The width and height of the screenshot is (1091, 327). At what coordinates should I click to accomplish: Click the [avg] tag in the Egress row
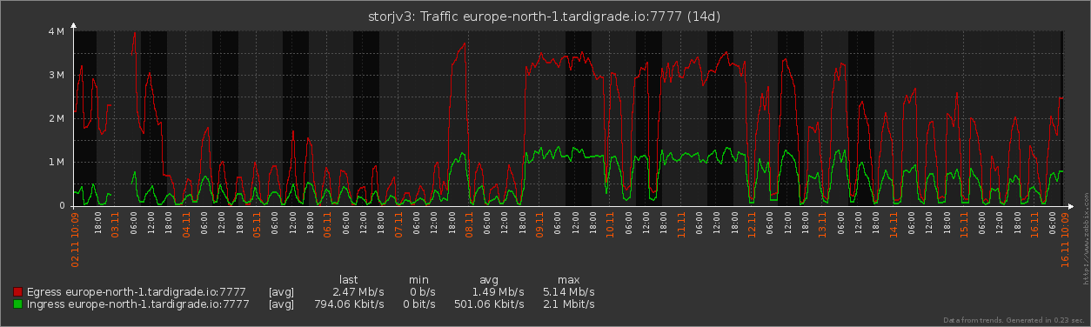pos(281,292)
